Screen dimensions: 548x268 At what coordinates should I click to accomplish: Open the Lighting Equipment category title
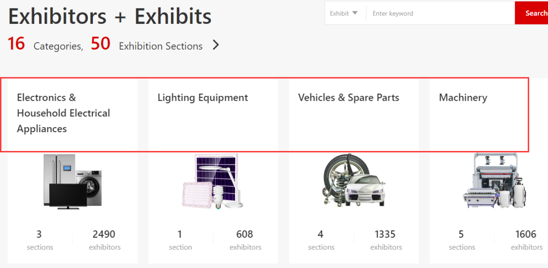202,98
